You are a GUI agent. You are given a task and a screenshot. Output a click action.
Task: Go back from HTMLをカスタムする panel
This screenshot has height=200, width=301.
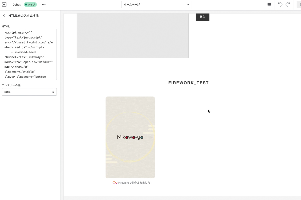point(4,16)
